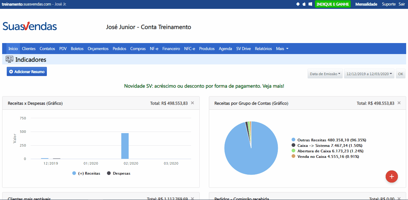Toggle the (+) Receitas legend series

click(x=86, y=173)
